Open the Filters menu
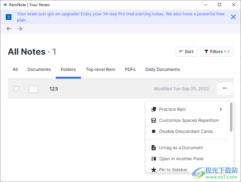The height and width of the screenshot is (182, 241). 216,52
